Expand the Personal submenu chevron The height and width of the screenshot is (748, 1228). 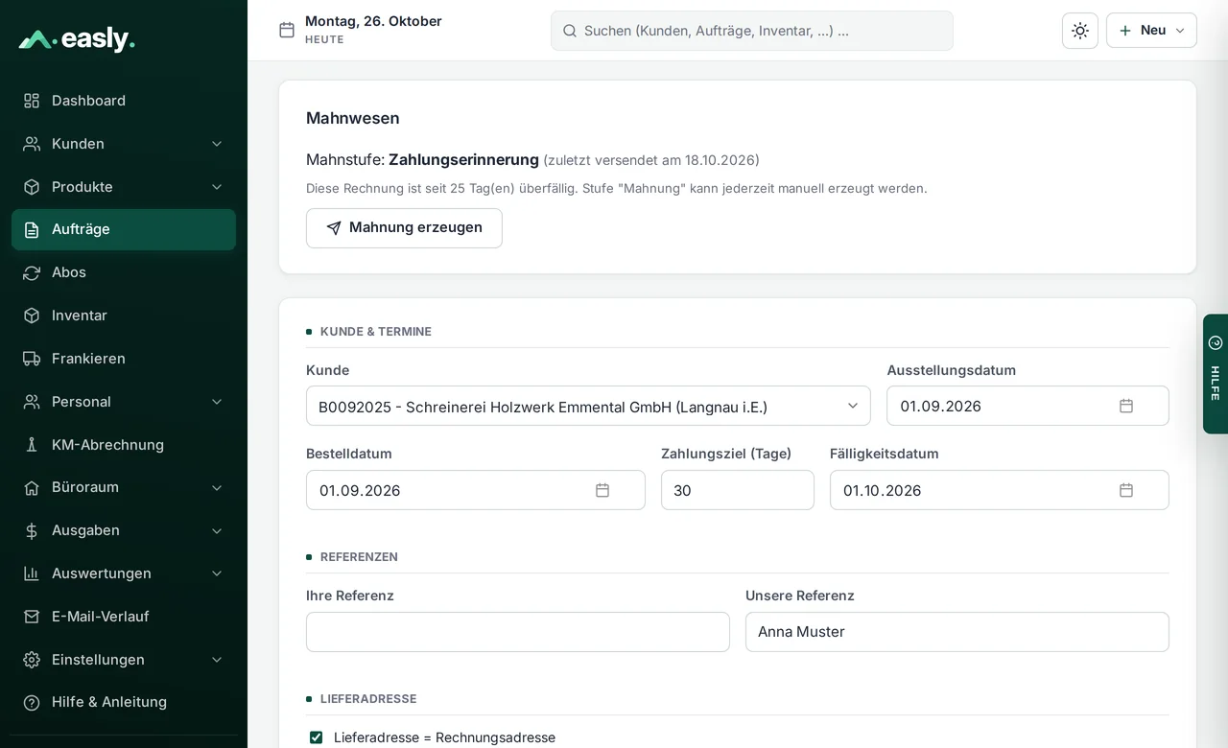click(217, 402)
